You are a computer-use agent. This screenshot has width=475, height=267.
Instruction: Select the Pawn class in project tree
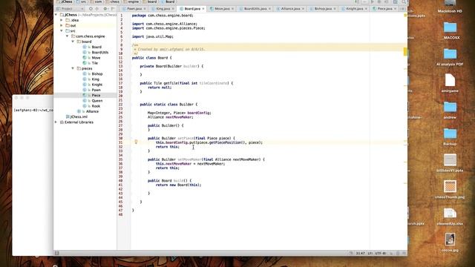pos(96,90)
